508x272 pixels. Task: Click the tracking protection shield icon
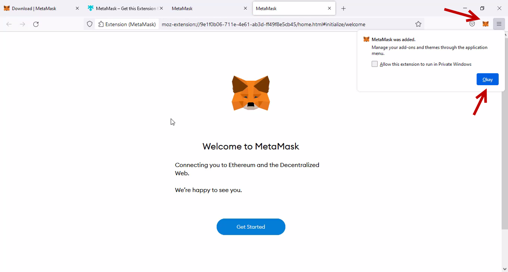90,24
